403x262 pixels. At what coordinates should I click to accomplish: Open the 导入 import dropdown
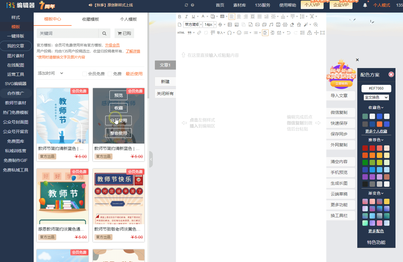pos(221,33)
